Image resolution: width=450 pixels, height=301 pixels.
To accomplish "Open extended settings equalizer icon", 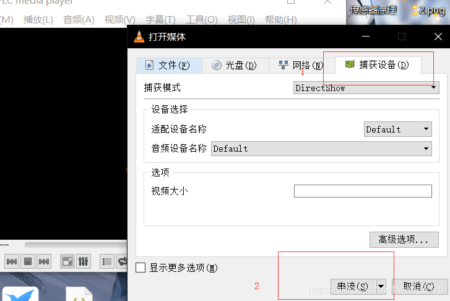I will click(84, 261).
